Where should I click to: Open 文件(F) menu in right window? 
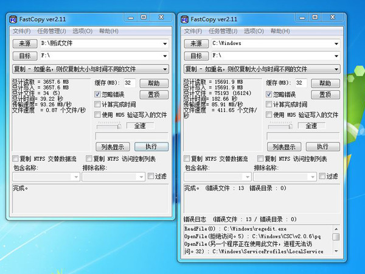pyautogui.click(x=193, y=31)
